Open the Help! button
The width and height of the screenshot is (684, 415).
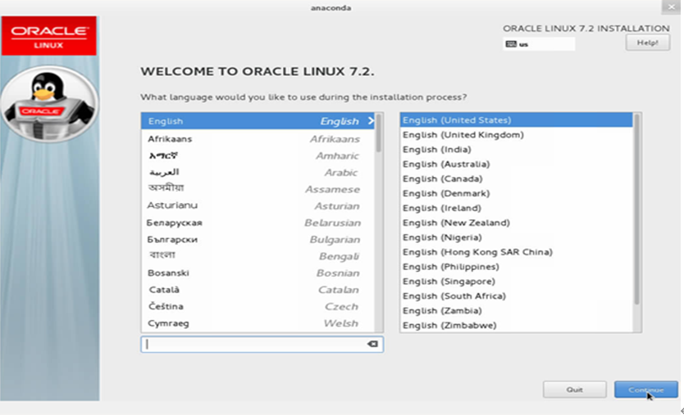point(648,43)
